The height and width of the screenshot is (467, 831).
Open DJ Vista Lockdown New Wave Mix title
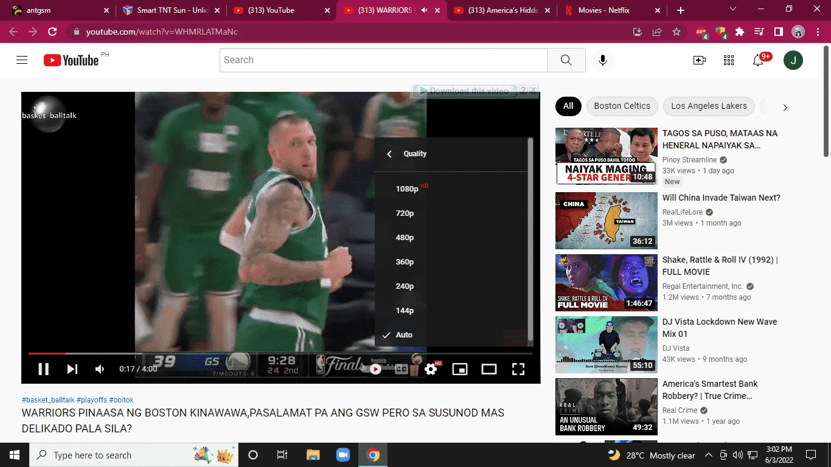tap(720, 328)
